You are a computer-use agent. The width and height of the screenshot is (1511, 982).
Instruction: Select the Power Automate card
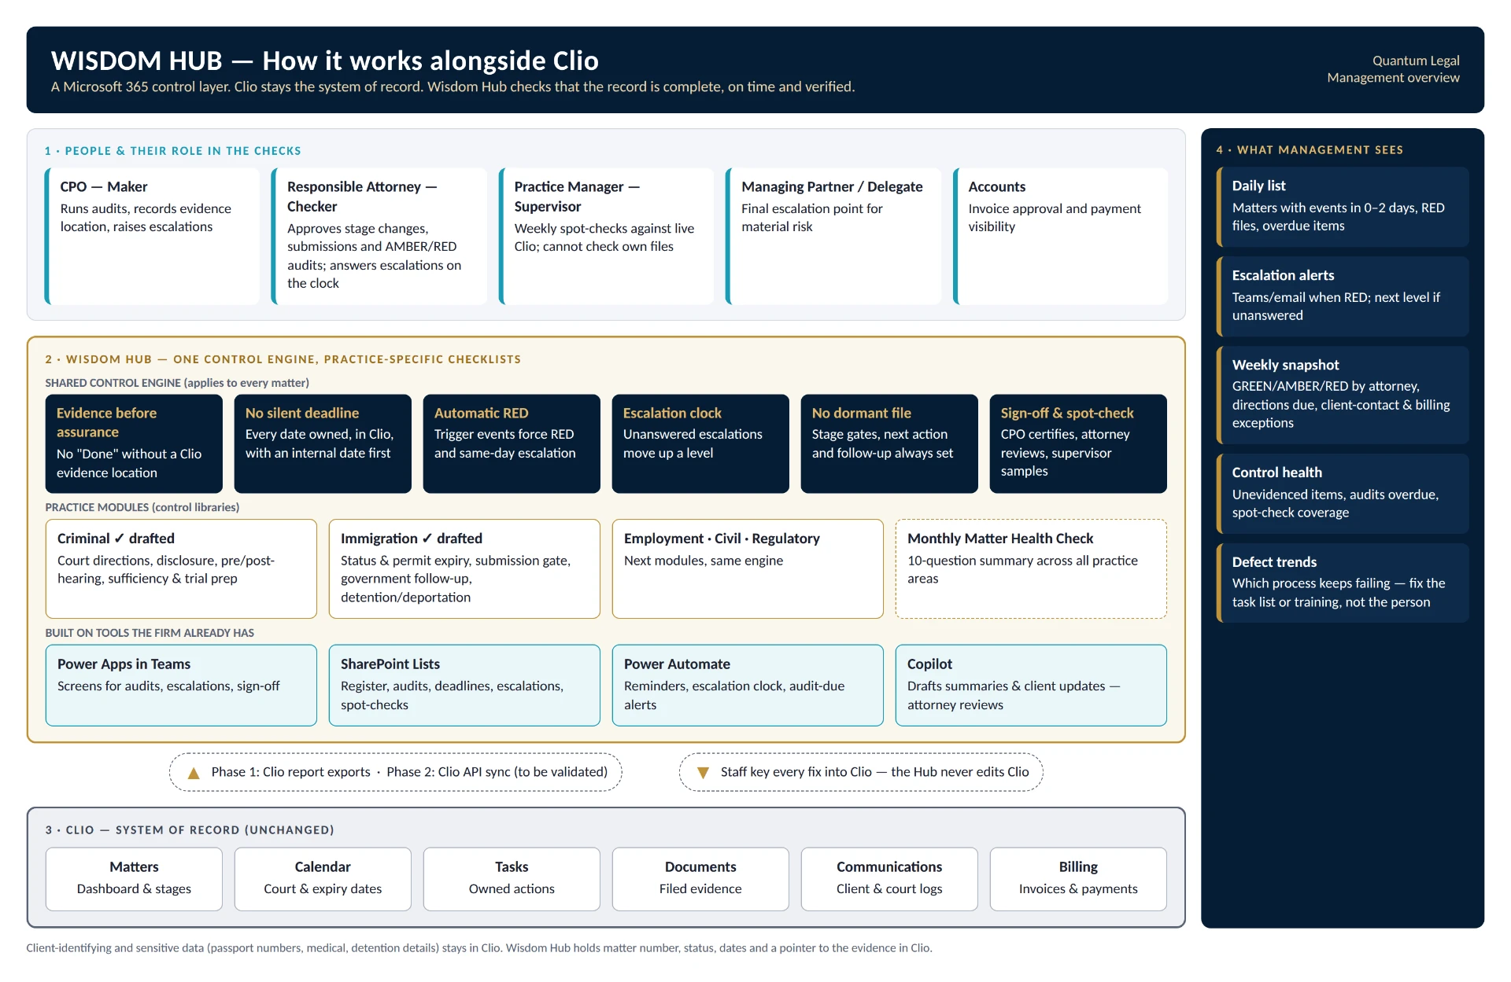point(748,685)
